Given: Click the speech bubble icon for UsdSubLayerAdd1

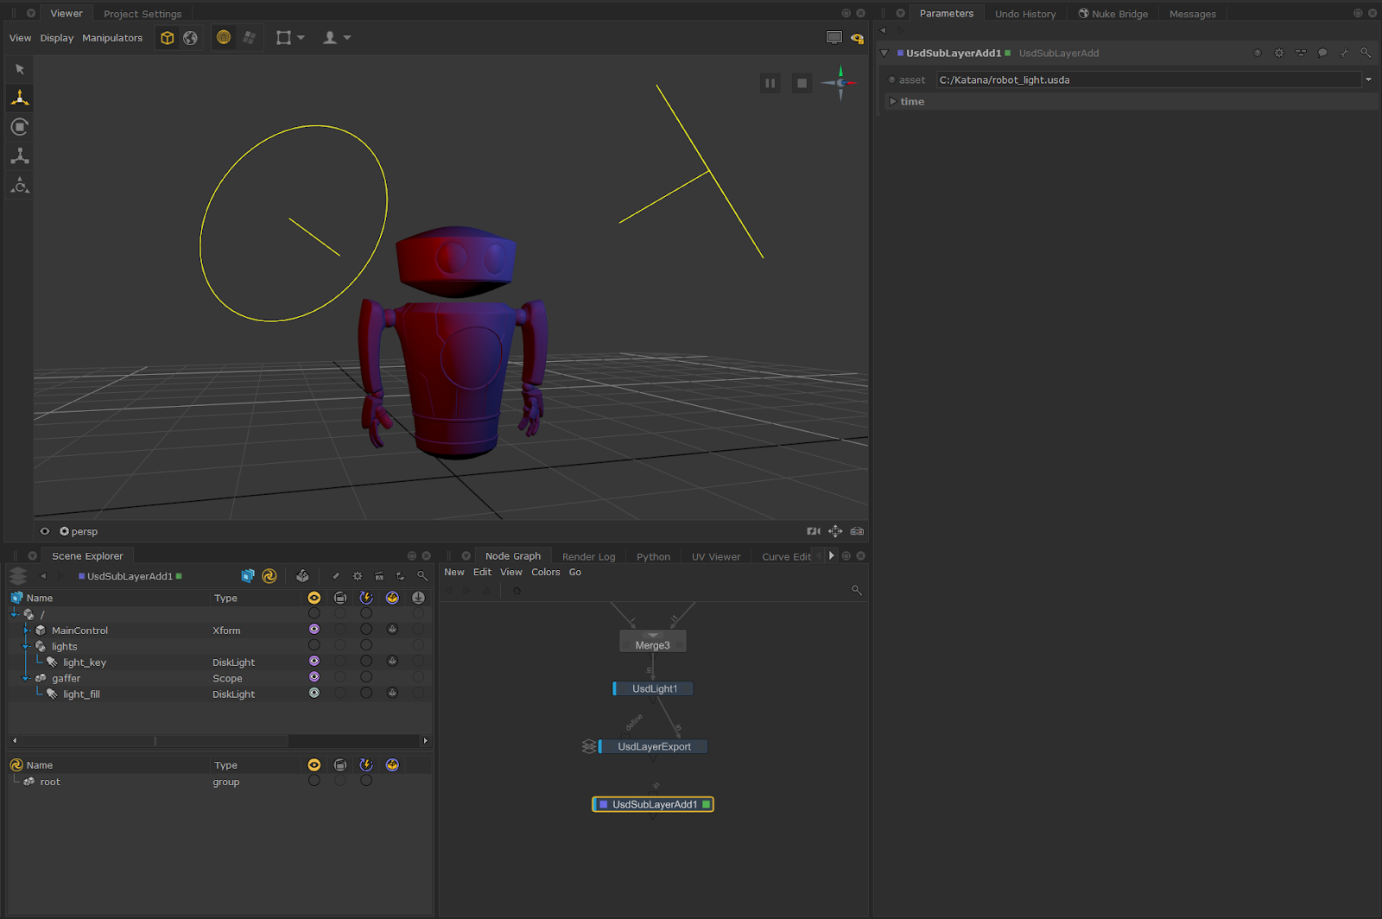Looking at the screenshot, I should tap(1322, 54).
